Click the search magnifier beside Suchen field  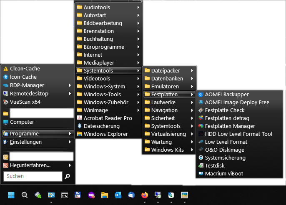(67, 176)
